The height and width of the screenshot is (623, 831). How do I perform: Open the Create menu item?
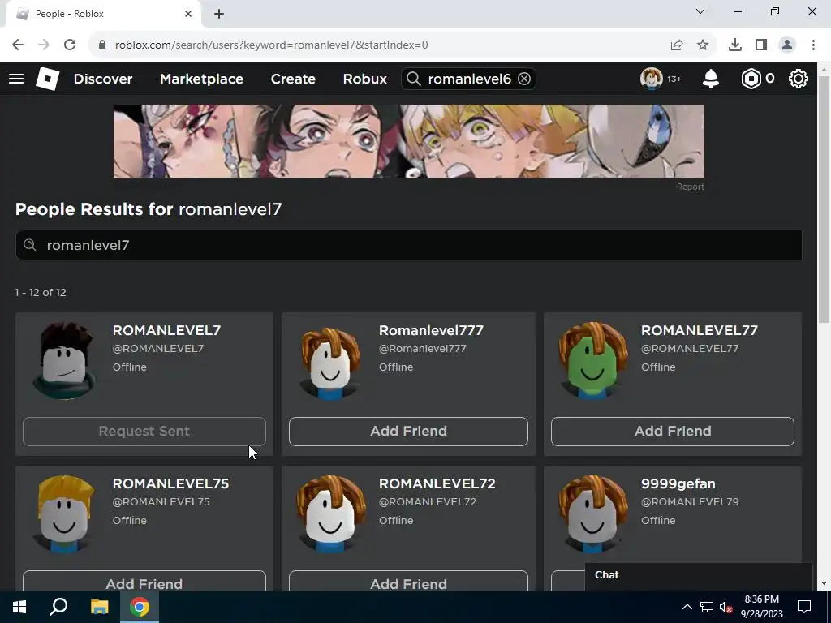(x=293, y=79)
